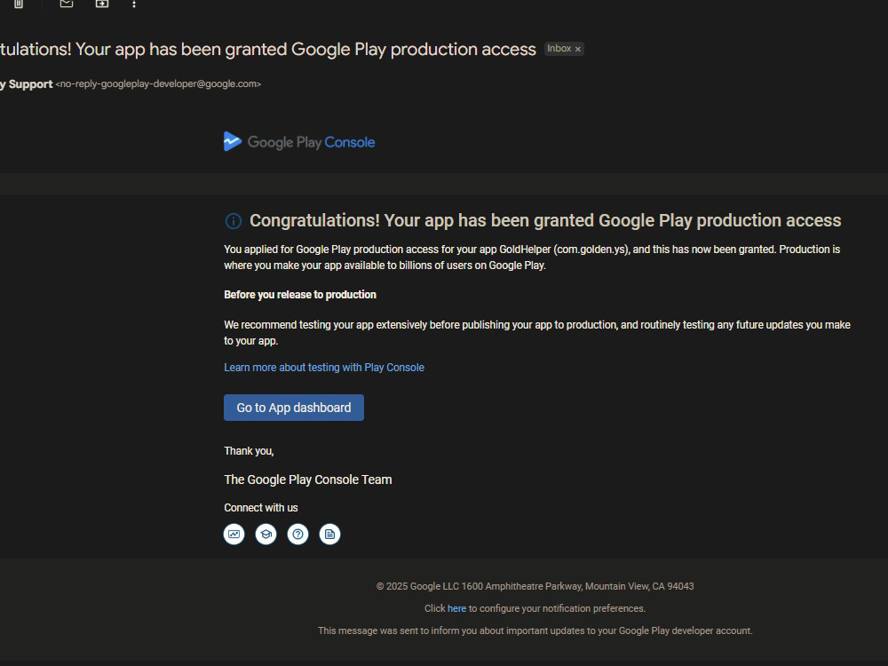
Task: Click the 'Thank you,' line
Action: [249, 451]
